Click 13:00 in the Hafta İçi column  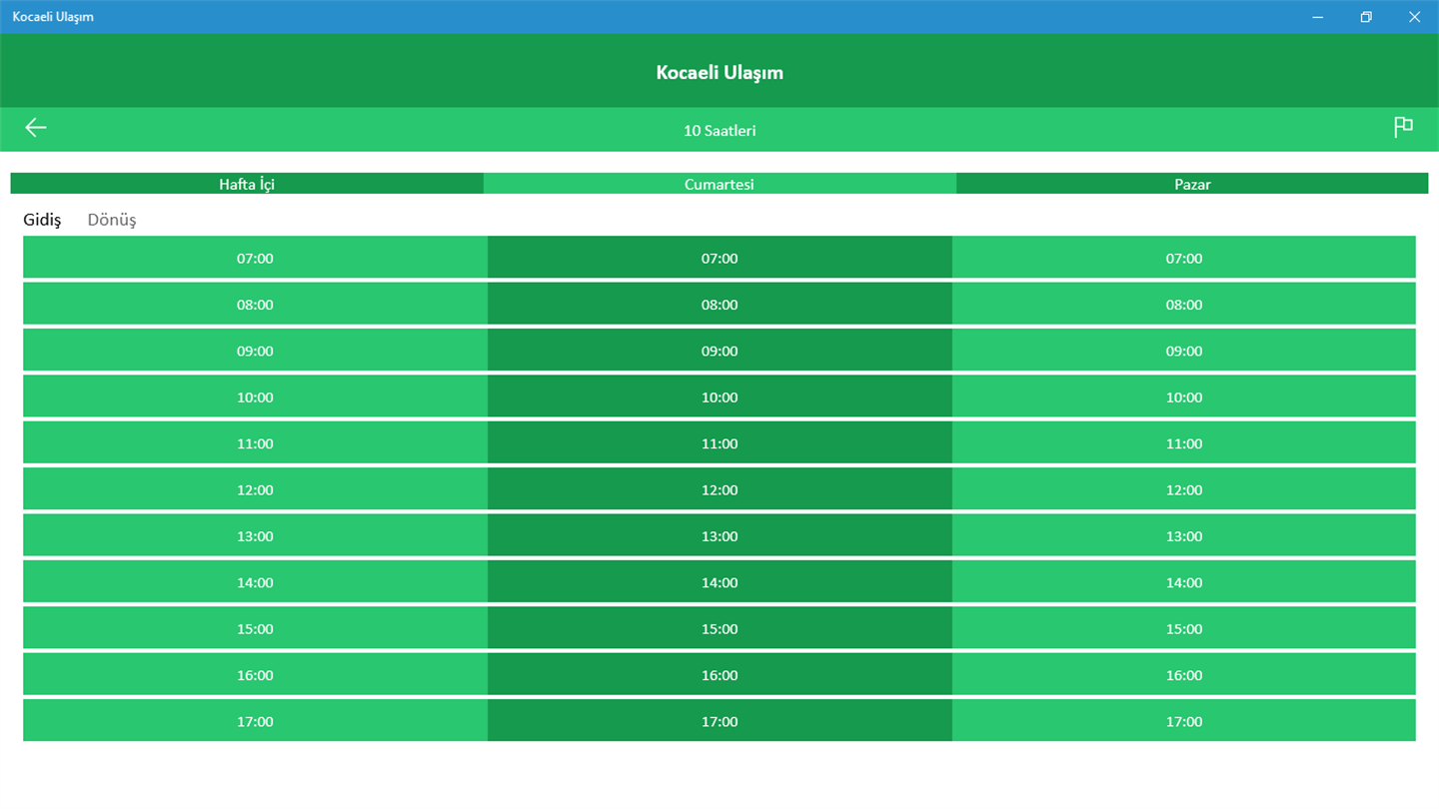tap(255, 535)
